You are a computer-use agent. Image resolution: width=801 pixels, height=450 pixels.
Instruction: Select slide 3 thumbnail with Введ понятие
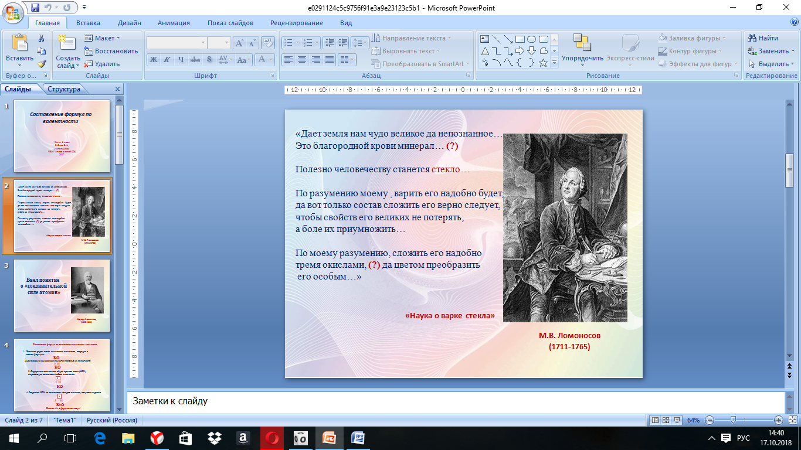[x=62, y=295]
